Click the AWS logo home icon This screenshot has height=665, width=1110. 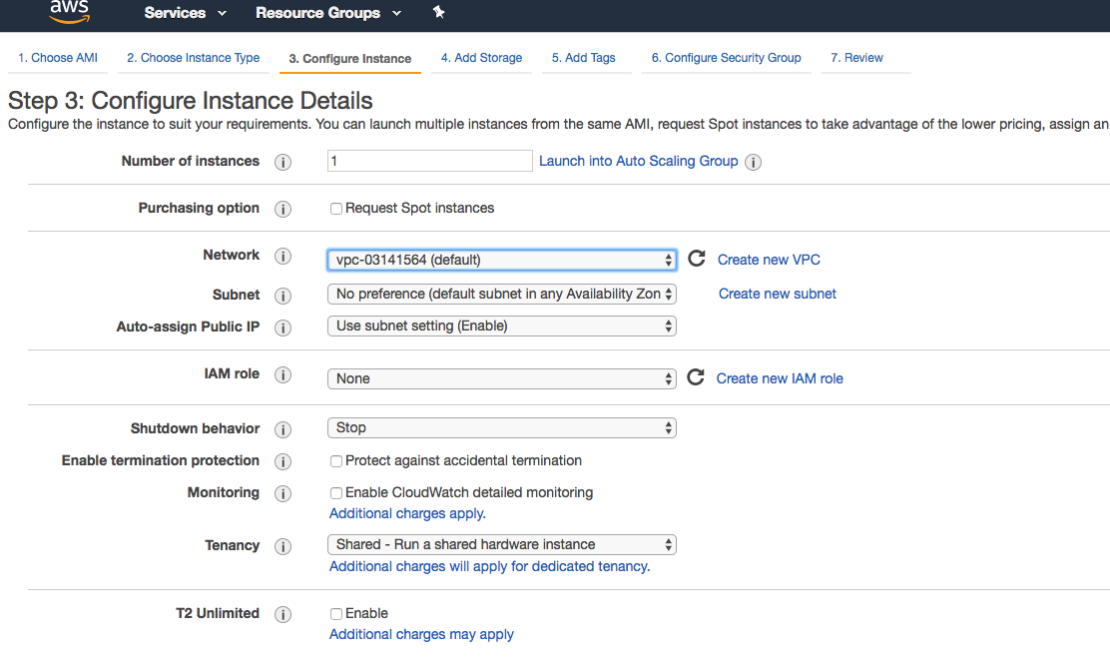70,11
